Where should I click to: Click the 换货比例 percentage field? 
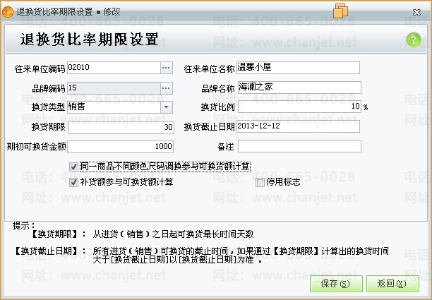[299, 107]
